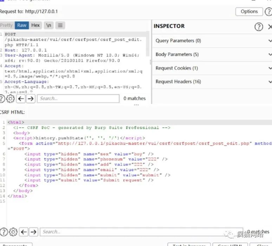Click help icon beside request search bar
Image resolution: width=272 pixels, height=246 pixels.
(2, 99)
